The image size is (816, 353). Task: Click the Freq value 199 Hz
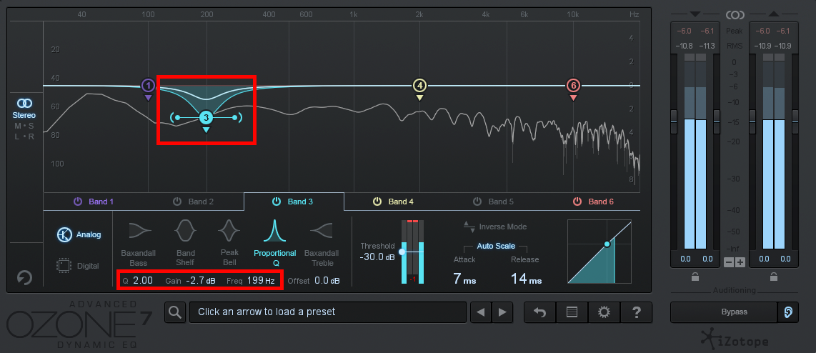coord(261,281)
